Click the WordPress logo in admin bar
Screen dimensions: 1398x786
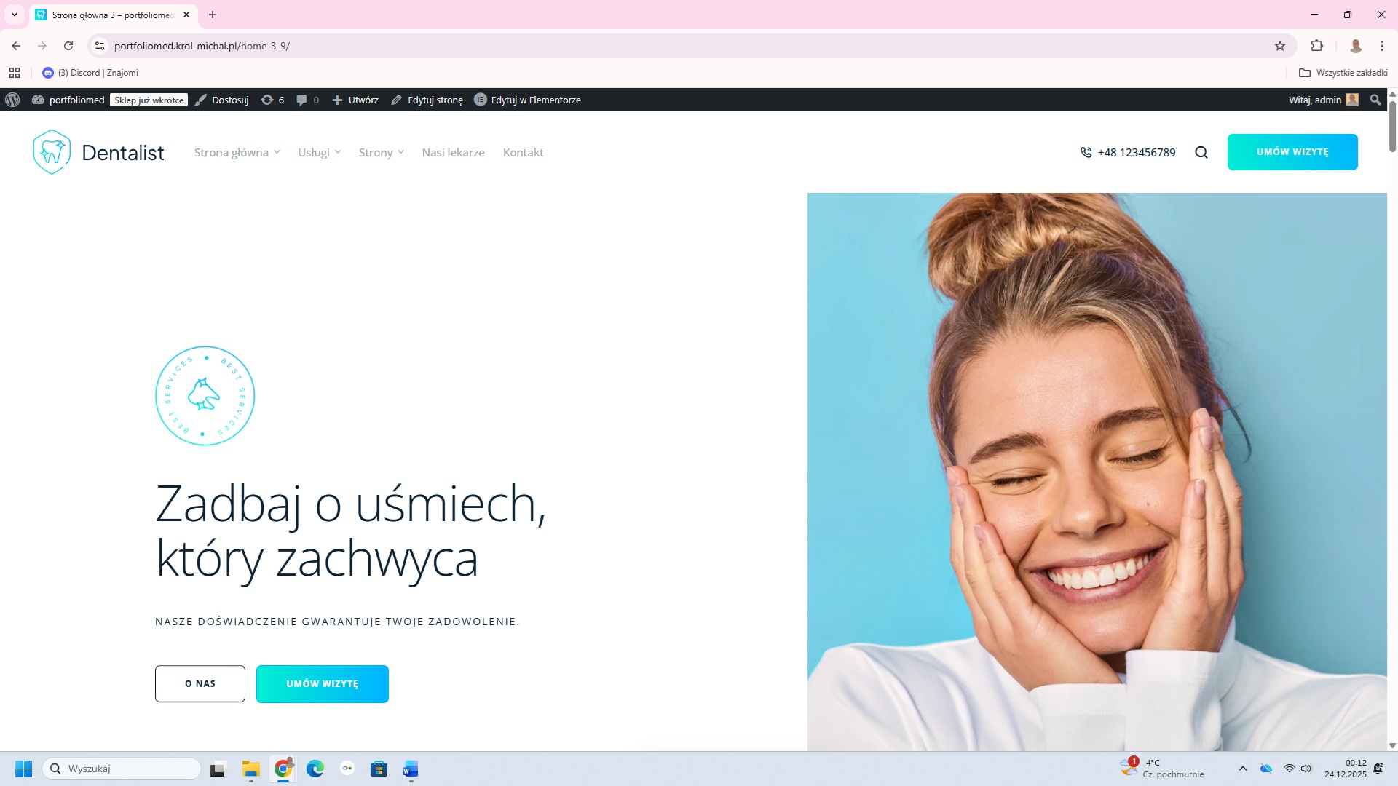point(12,100)
